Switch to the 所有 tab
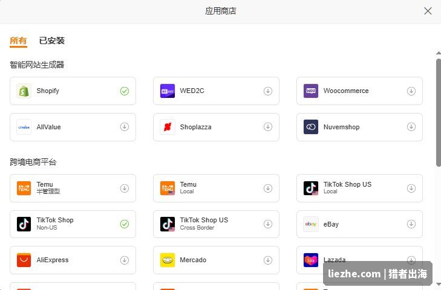Viewport: 441px width, 290px height. (18, 40)
